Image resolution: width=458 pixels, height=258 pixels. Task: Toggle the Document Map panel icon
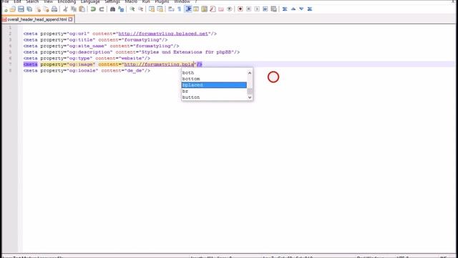(x=205, y=9)
